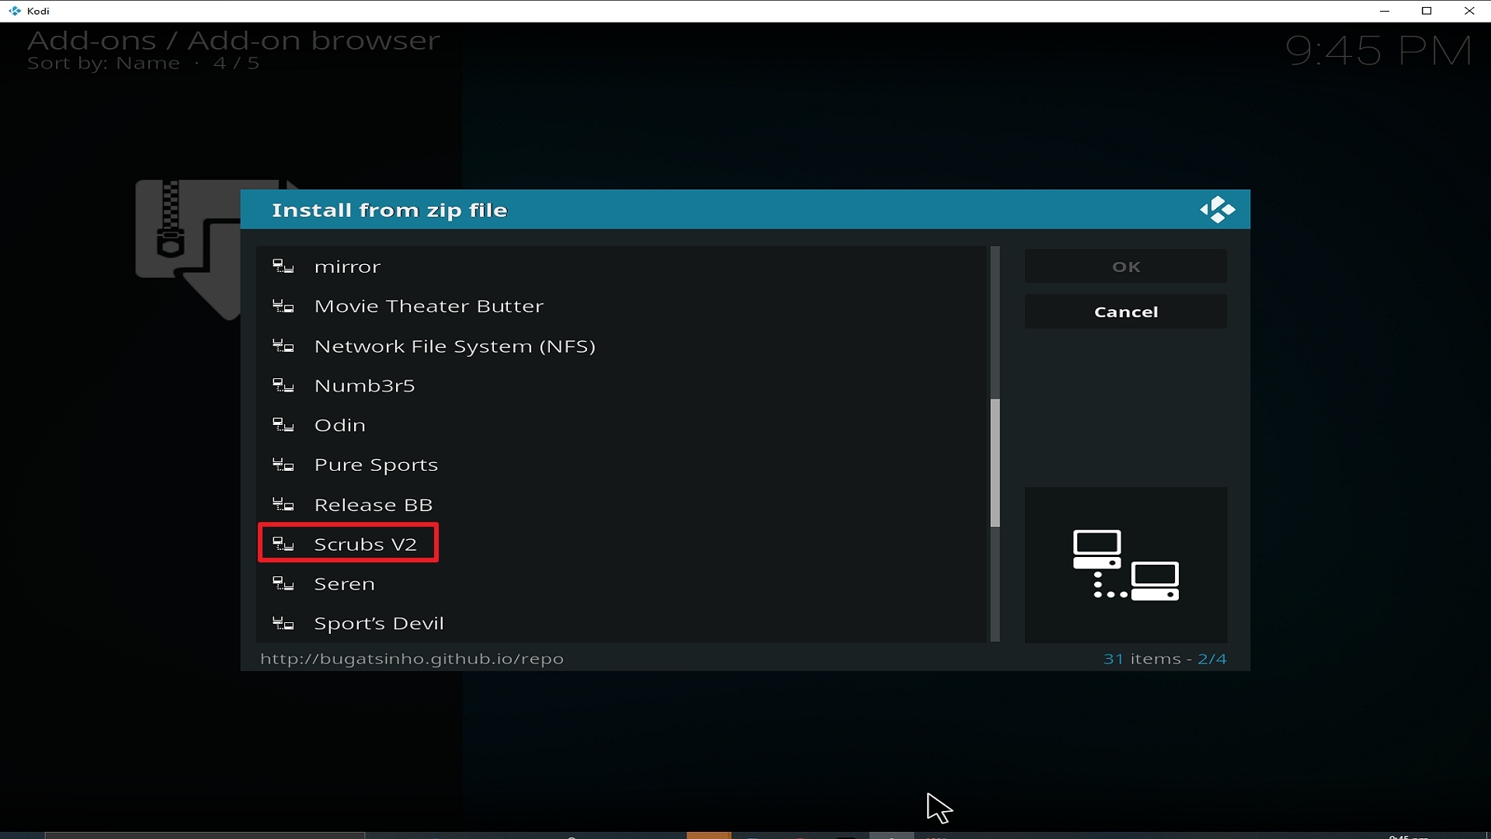Click the network icon beside Sport's Devil
The image size is (1491, 839).
pyautogui.click(x=283, y=624)
